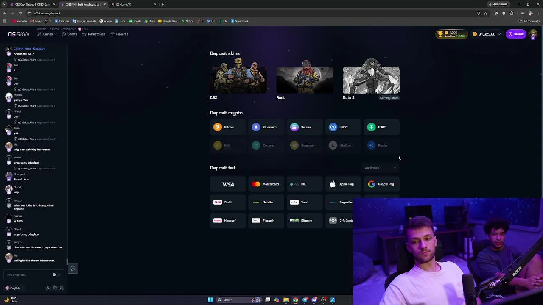Image resolution: width=543 pixels, height=305 pixels.
Task: Change site language with EN selector
Action: 82,29
